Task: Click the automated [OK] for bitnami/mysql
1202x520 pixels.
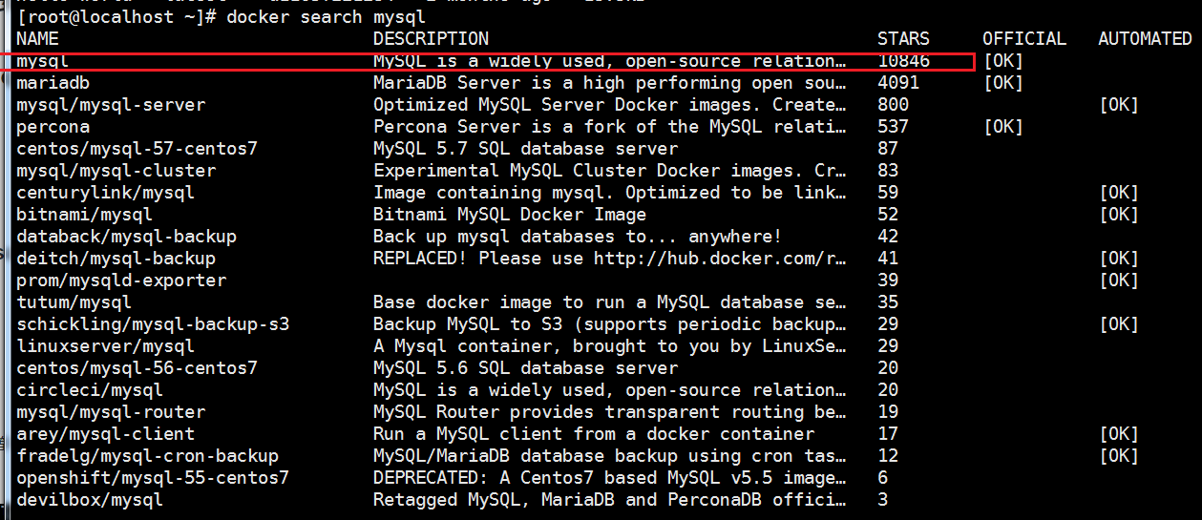Action: click(1119, 215)
